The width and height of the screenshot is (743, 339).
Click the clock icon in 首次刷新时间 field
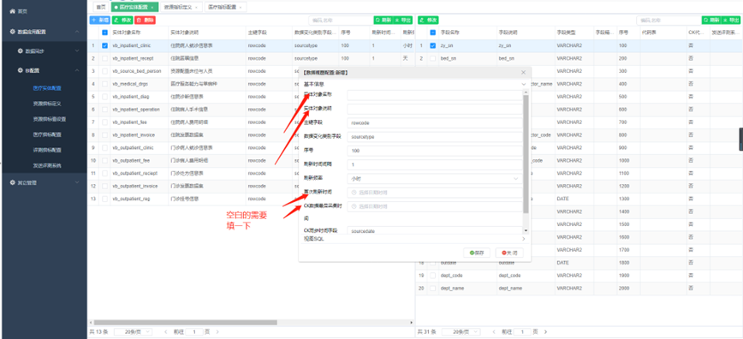click(354, 193)
